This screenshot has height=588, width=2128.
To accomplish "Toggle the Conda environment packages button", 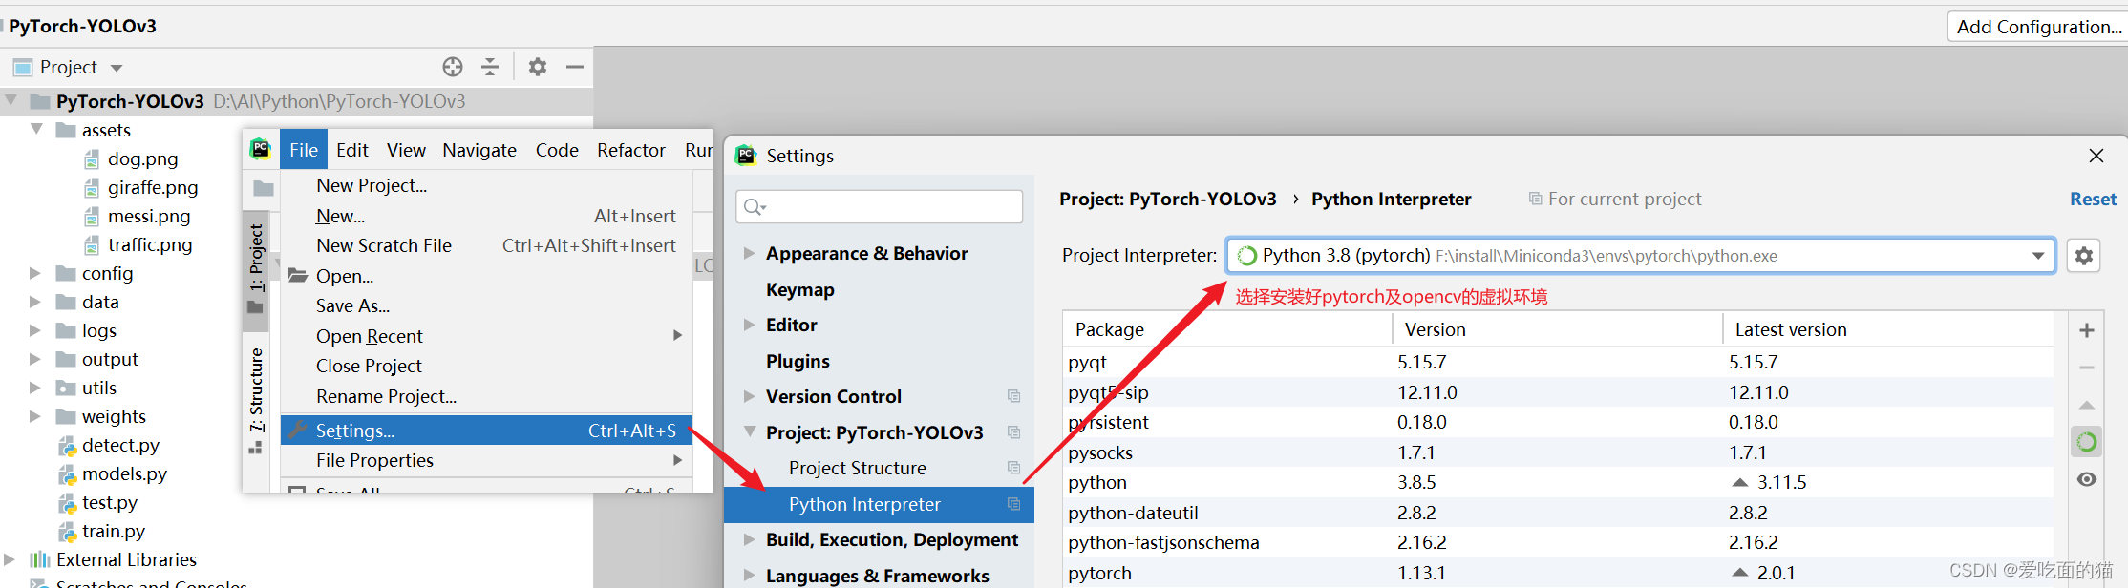I will coord(2087,442).
